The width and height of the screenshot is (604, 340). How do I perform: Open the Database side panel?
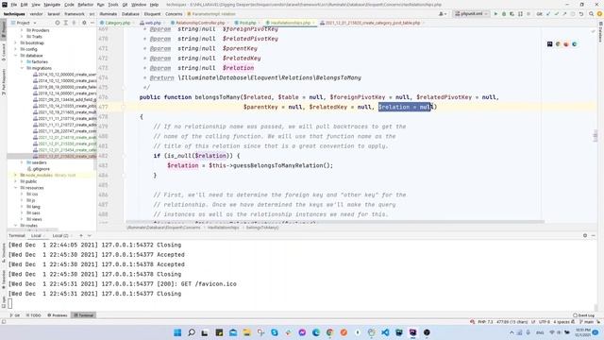pos(600,31)
